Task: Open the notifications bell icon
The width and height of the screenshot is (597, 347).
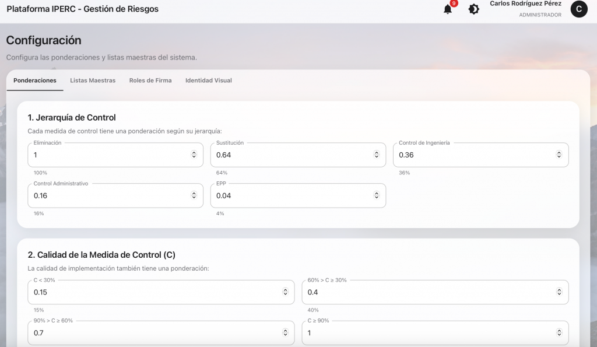Action: click(448, 9)
